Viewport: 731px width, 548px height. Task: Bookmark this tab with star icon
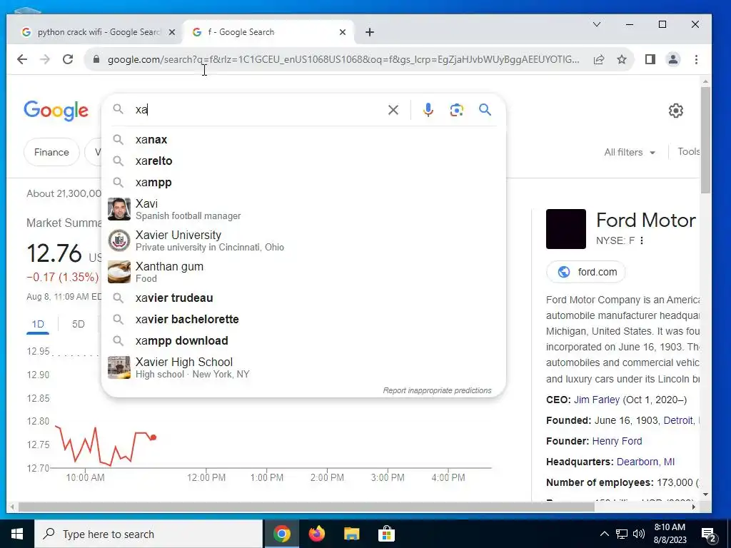(622, 60)
